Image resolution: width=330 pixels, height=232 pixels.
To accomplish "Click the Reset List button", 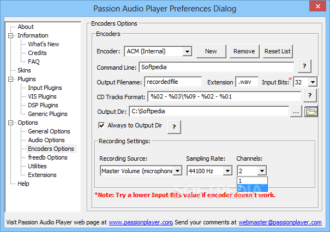I will (x=278, y=51).
